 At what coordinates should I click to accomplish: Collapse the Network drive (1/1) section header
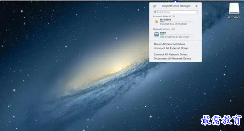(164, 29)
